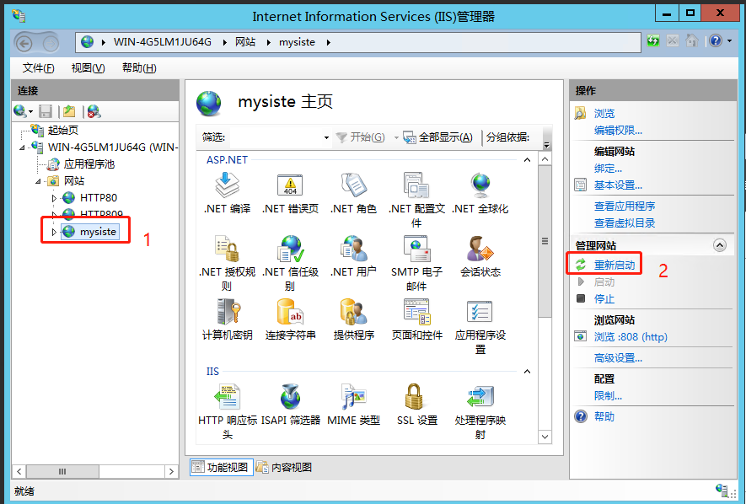
Task: Open the MIME 类型 feature icon
Action: 353,405
